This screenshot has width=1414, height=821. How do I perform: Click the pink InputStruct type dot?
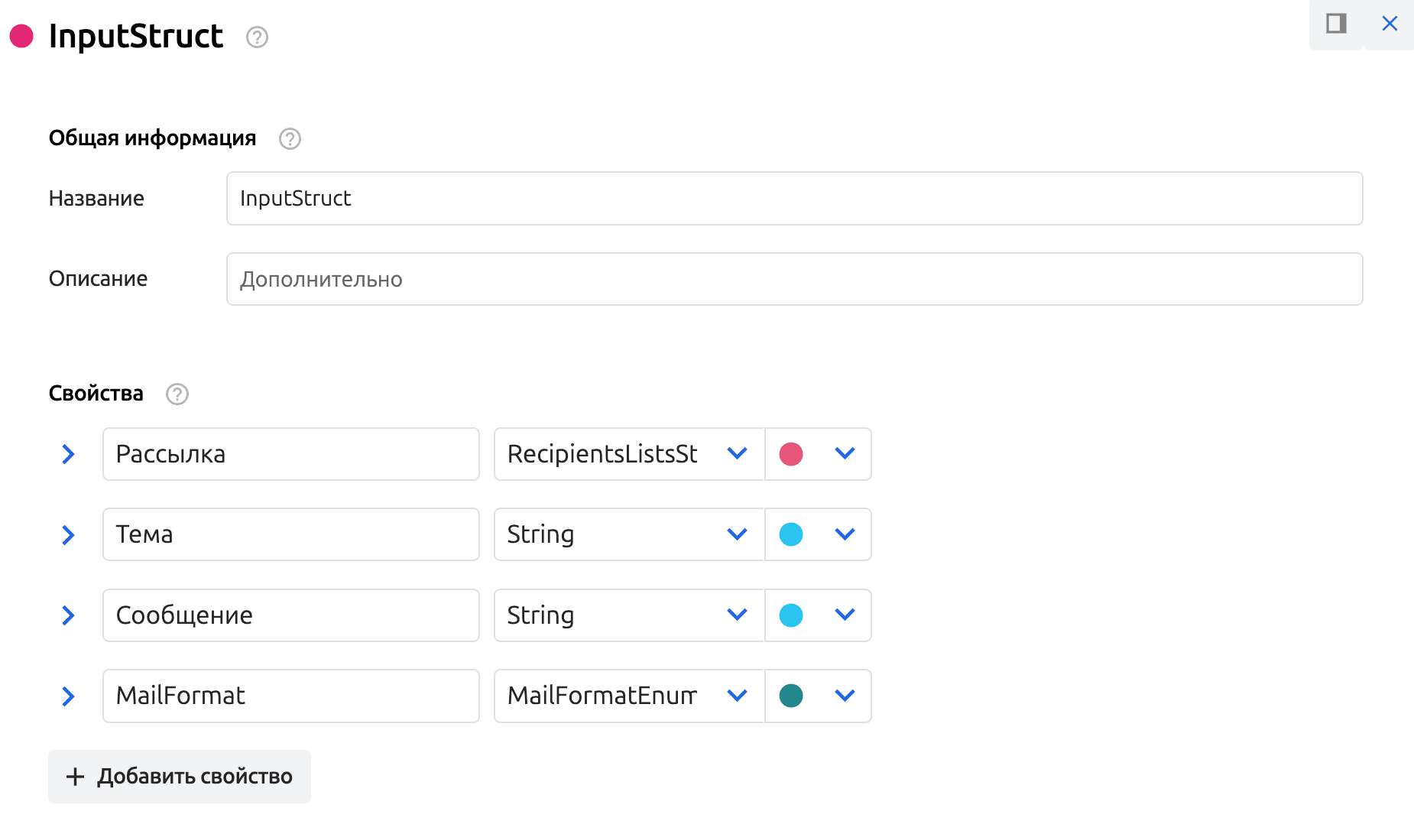click(21, 36)
